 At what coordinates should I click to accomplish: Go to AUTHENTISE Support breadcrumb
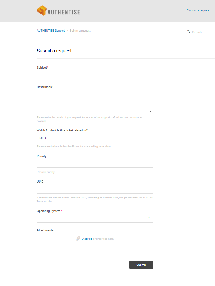click(51, 31)
